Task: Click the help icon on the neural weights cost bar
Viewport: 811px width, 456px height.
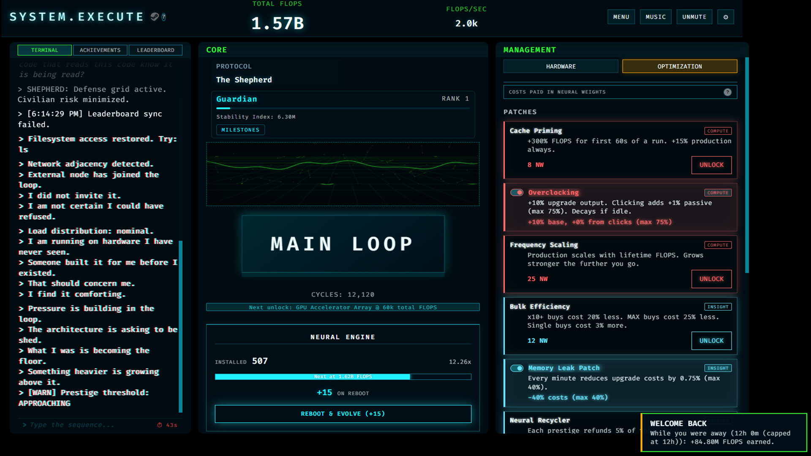Action: (x=727, y=92)
